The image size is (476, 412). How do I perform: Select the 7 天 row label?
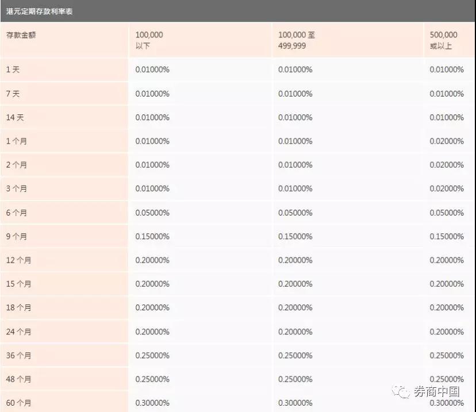[13, 94]
